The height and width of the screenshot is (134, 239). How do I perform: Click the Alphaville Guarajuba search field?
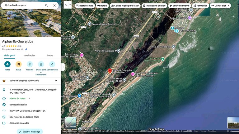(x=23, y=5)
